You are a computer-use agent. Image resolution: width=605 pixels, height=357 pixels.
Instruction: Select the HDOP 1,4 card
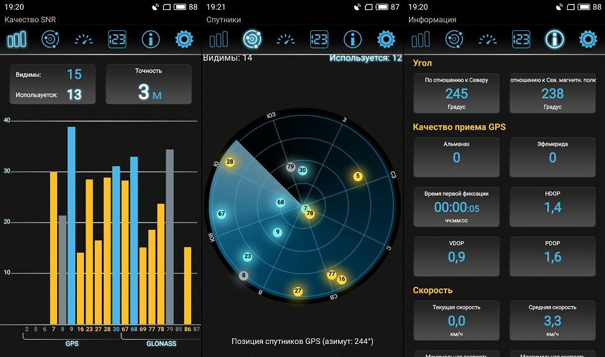point(552,207)
